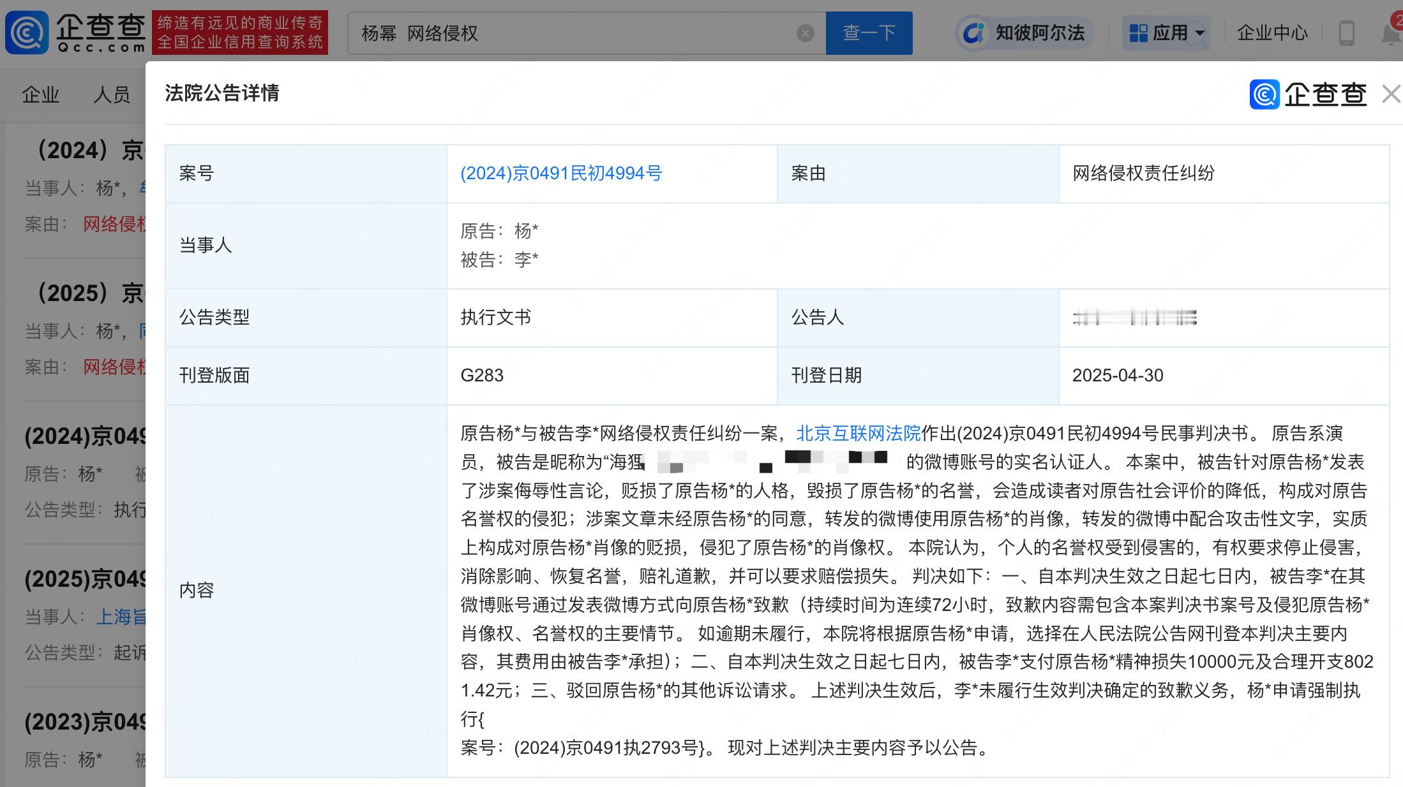Open background result titled (2023)京049
Screen dimensions: 1403x787
(85, 723)
